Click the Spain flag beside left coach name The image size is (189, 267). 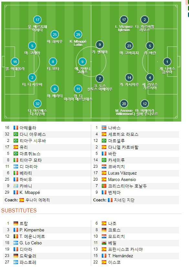22,200
